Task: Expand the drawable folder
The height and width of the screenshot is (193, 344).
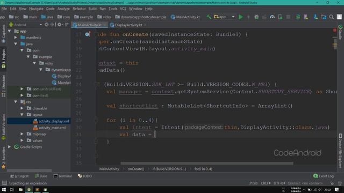Action: click(x=22, y=108)
